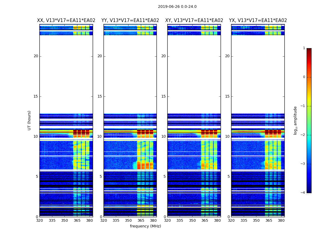Screen dimensions: 316x241
Task: Click the dark red top of colorbar
Action: point(309,50)
